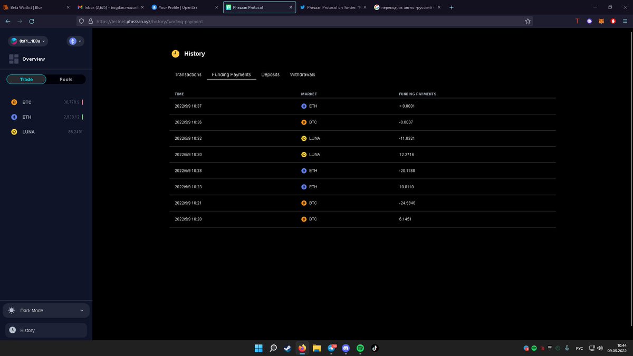Switch the sidebar toggle to Trade
The image size is (633, 356).
tap(26, 80)
